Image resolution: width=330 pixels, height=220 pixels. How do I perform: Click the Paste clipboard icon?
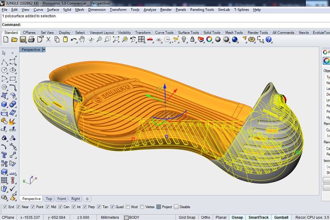65,39
